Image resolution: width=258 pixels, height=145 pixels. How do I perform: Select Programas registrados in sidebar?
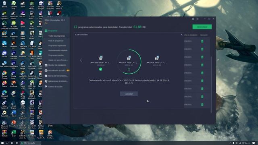[57, 46]
